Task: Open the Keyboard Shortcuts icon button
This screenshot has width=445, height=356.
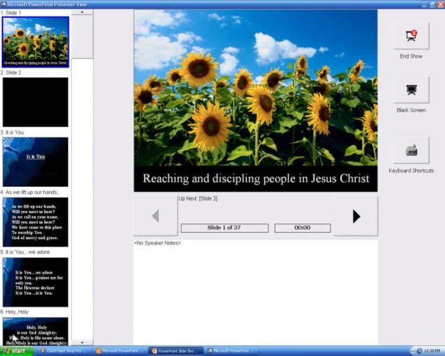Action: 411,151
